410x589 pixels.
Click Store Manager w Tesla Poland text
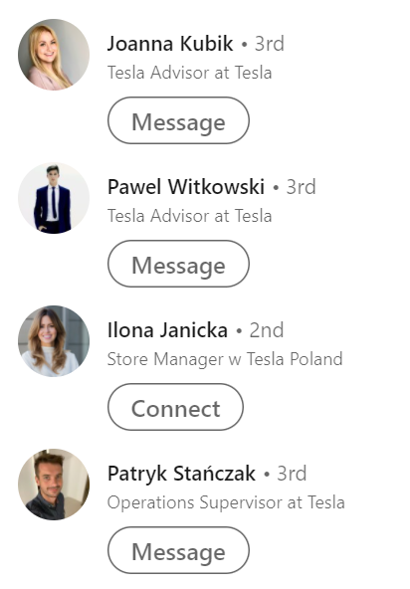click(x=225, y=359)
